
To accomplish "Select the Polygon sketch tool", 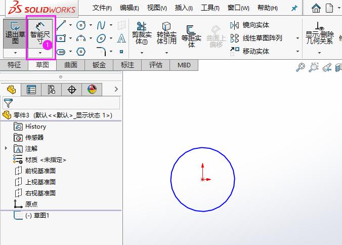I will [81, 52].
